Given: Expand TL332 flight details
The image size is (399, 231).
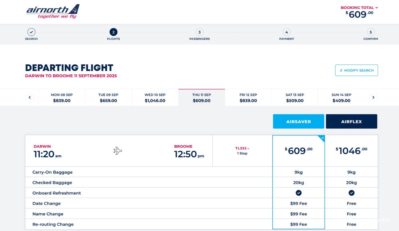Looking at the screenshot, I should [x=242, y=148].
